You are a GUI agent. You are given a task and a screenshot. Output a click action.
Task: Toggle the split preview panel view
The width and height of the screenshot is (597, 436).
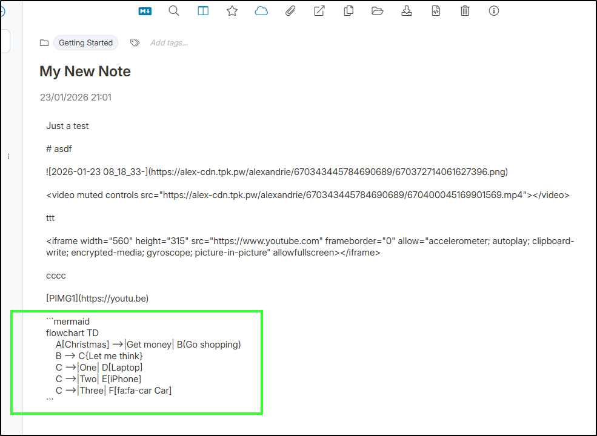(203, 11)
